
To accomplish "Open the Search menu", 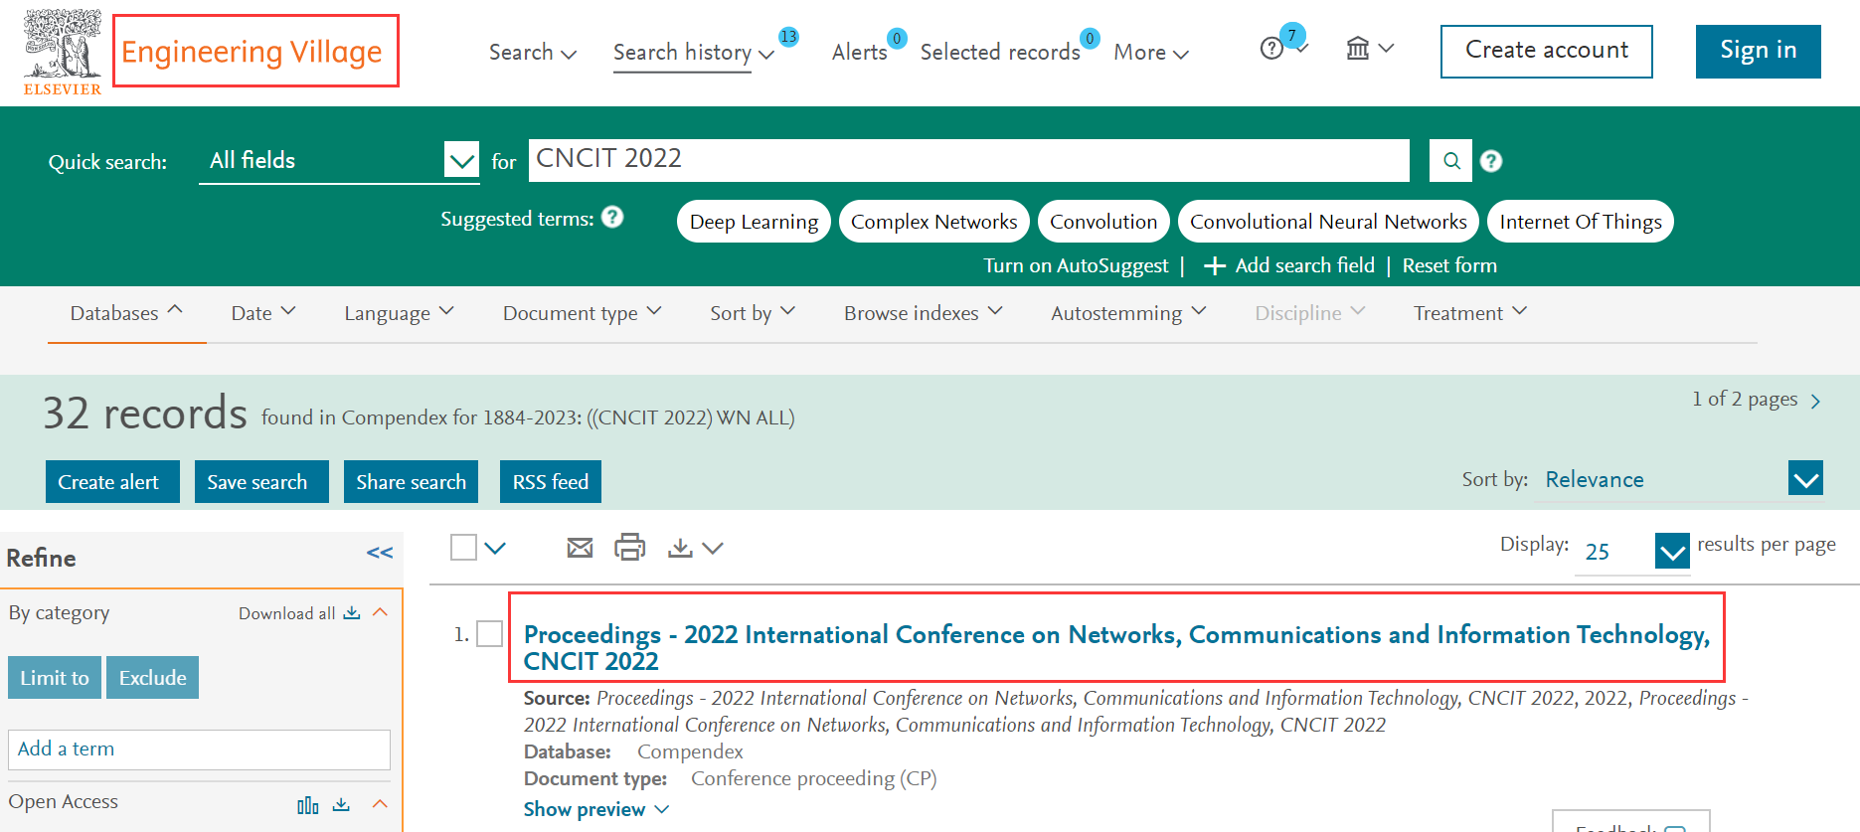I will coord(532,52).
